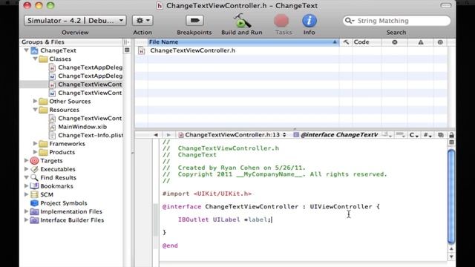Select the Executables icon in sidebar
The width and height of the screenshot is (475, 267).
(35, 169)
